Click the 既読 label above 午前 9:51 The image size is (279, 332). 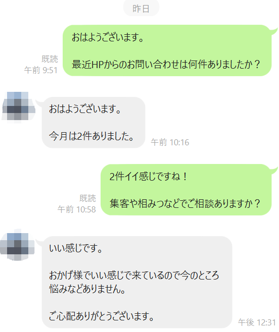50,59
